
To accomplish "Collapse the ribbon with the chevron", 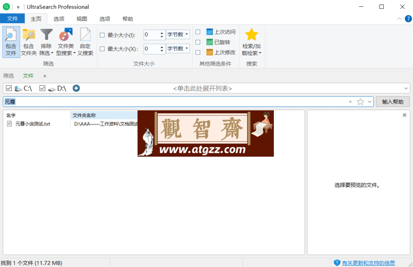I will 399,19.
